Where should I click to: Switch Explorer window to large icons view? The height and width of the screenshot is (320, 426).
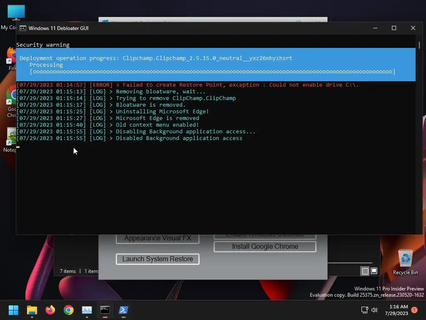tap(374, 271)
